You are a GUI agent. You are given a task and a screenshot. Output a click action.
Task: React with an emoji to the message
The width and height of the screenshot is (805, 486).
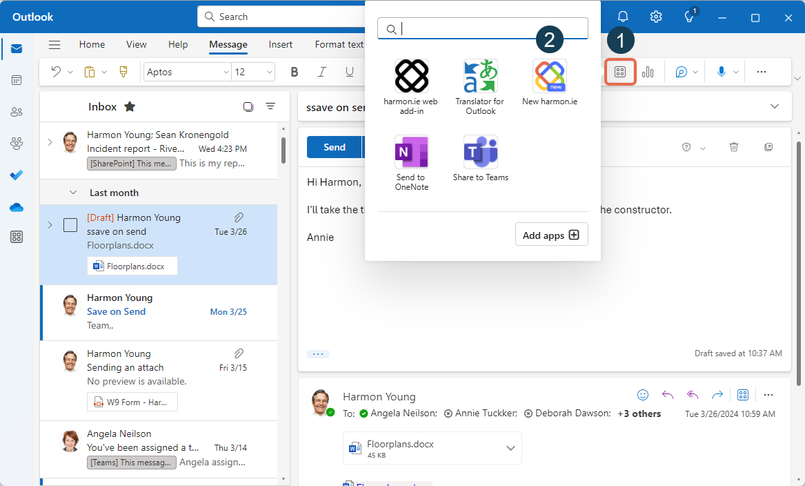click(642, 394)
